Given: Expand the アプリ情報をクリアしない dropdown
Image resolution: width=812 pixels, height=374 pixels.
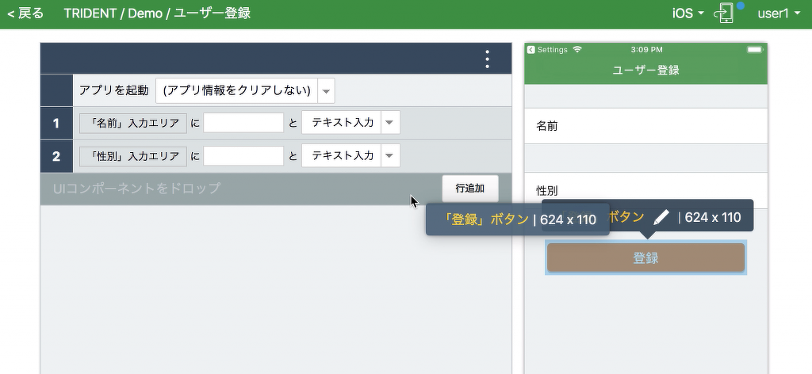Looking at the screenshot, I should [326, 91].
